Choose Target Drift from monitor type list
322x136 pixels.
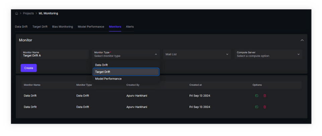(126, 72)
